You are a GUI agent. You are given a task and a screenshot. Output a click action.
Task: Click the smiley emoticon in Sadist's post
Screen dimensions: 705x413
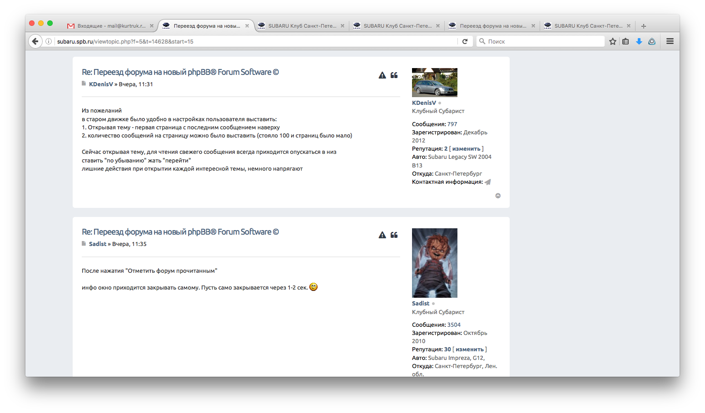click(313, 287)
